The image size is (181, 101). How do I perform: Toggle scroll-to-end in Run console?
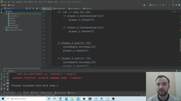click(8, 83)
